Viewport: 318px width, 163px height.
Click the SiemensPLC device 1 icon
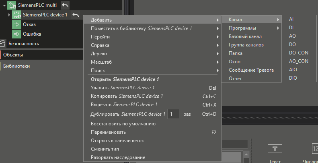click(16, 15)
